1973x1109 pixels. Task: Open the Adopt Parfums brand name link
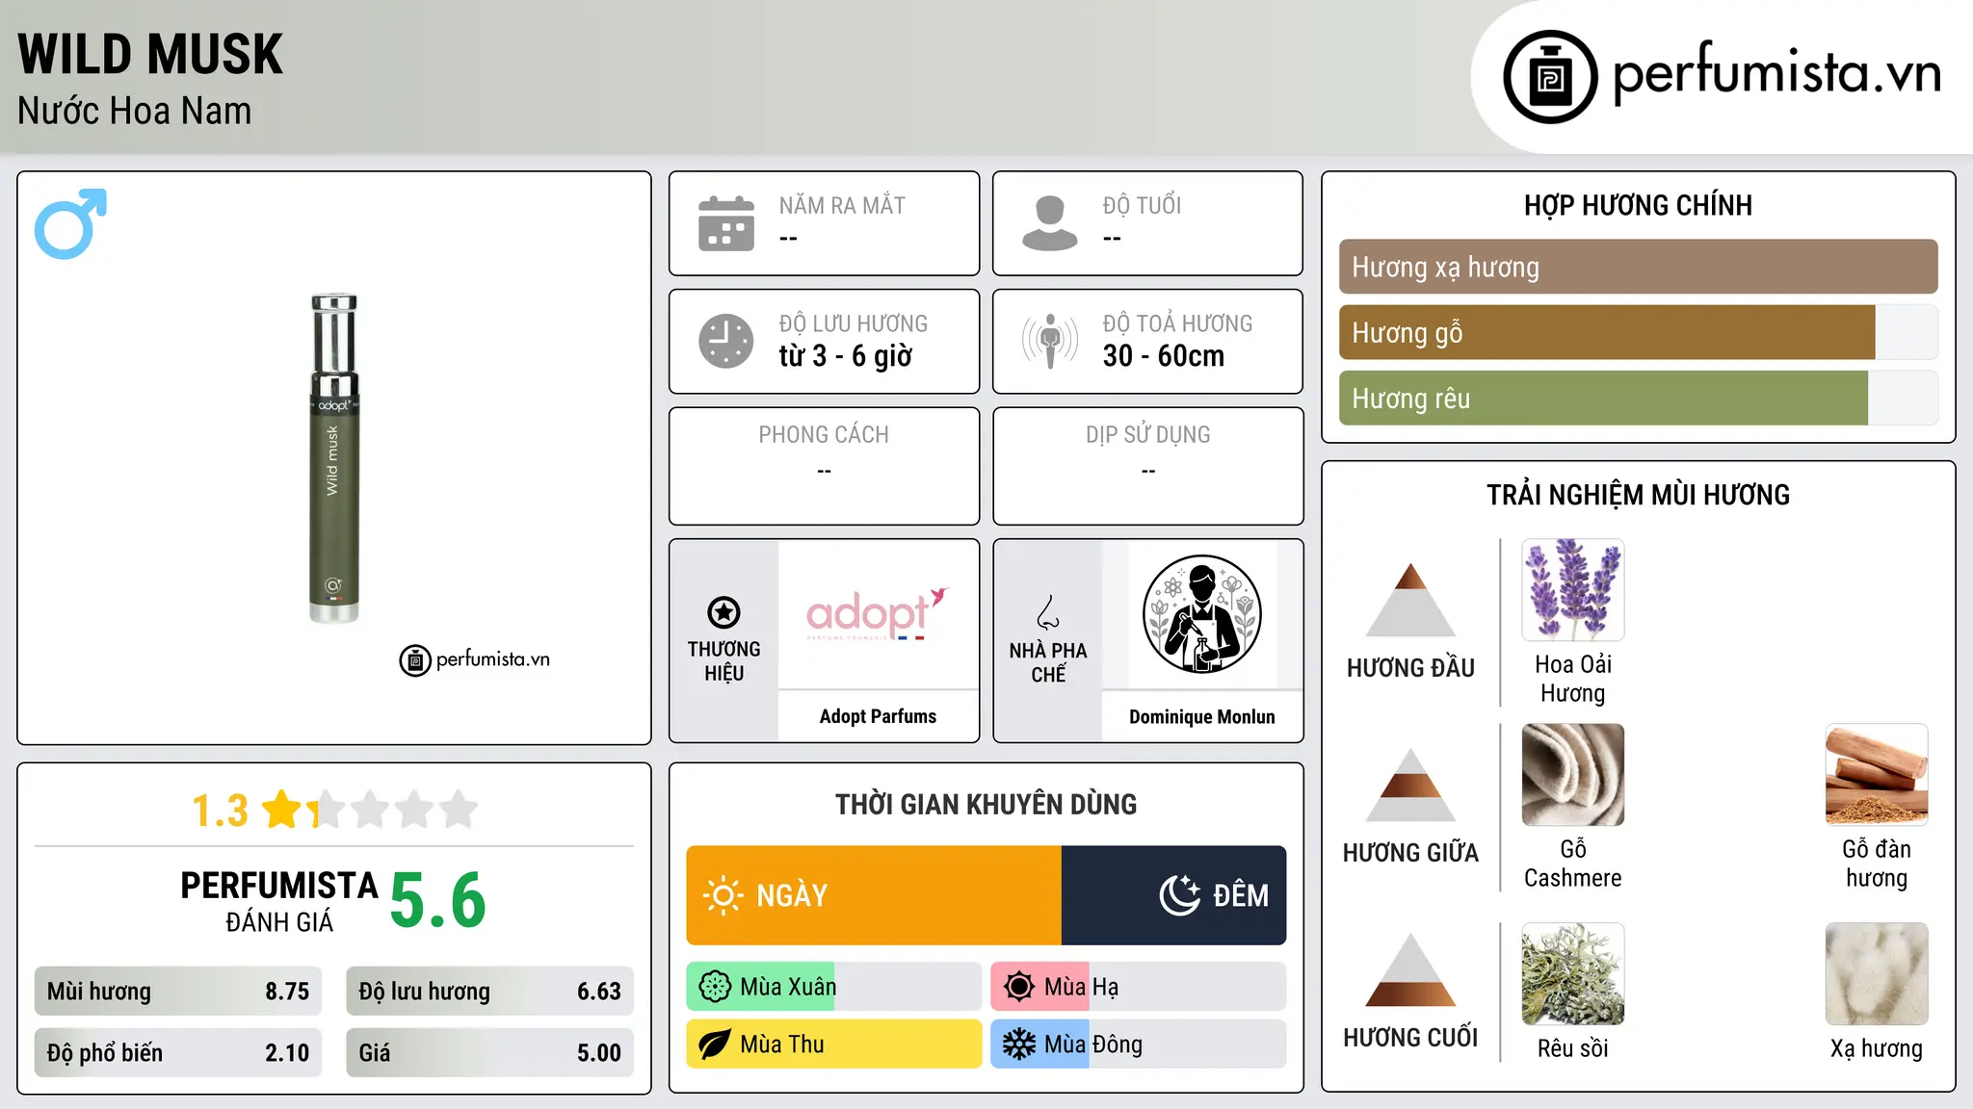878,716
